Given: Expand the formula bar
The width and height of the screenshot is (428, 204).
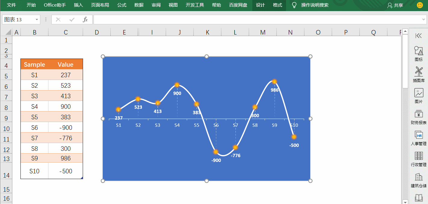Looking at the screenshot, I should point(424,20).
